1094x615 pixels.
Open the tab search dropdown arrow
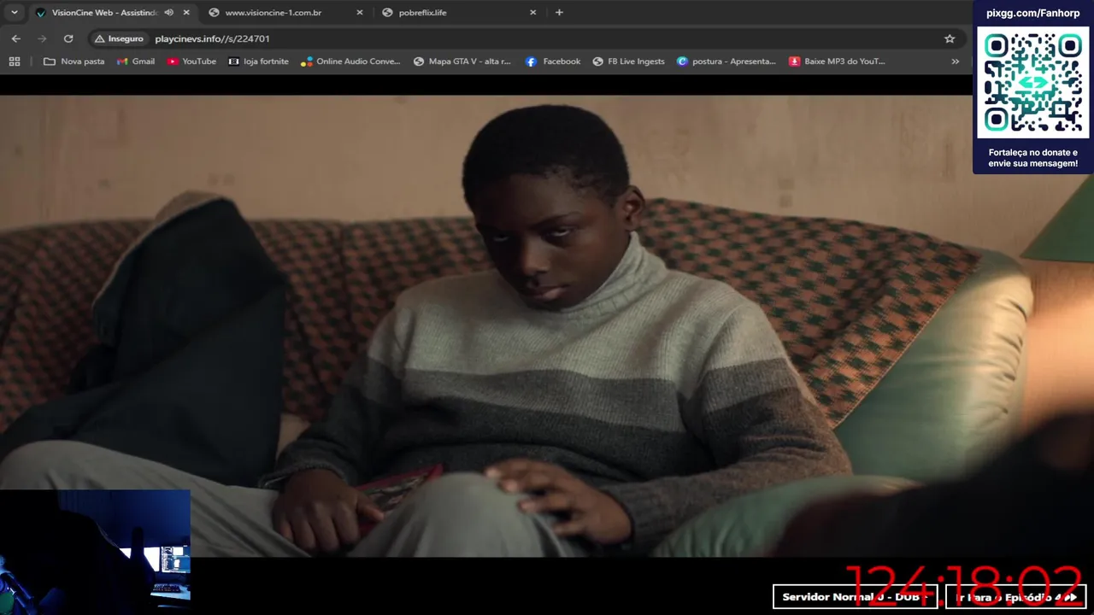pyautogui.click(x=14, y=13)
